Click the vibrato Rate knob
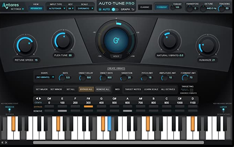 click(x=62, y=78)
